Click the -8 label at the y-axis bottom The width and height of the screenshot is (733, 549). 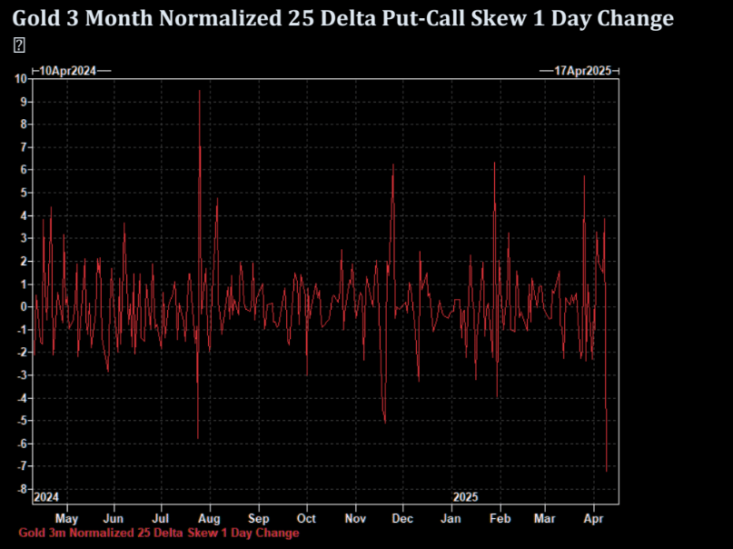(21, 489)
